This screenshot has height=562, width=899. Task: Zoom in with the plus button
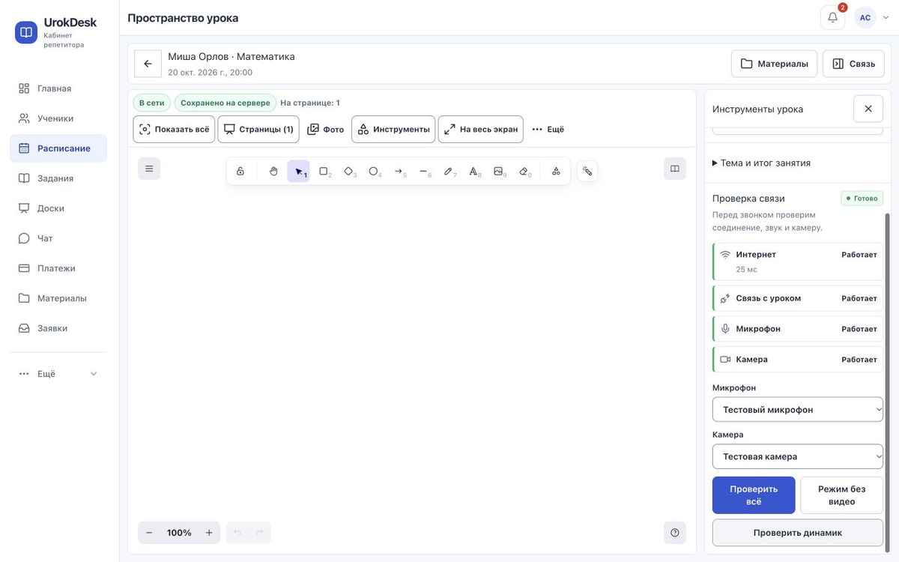pos(209,533)
